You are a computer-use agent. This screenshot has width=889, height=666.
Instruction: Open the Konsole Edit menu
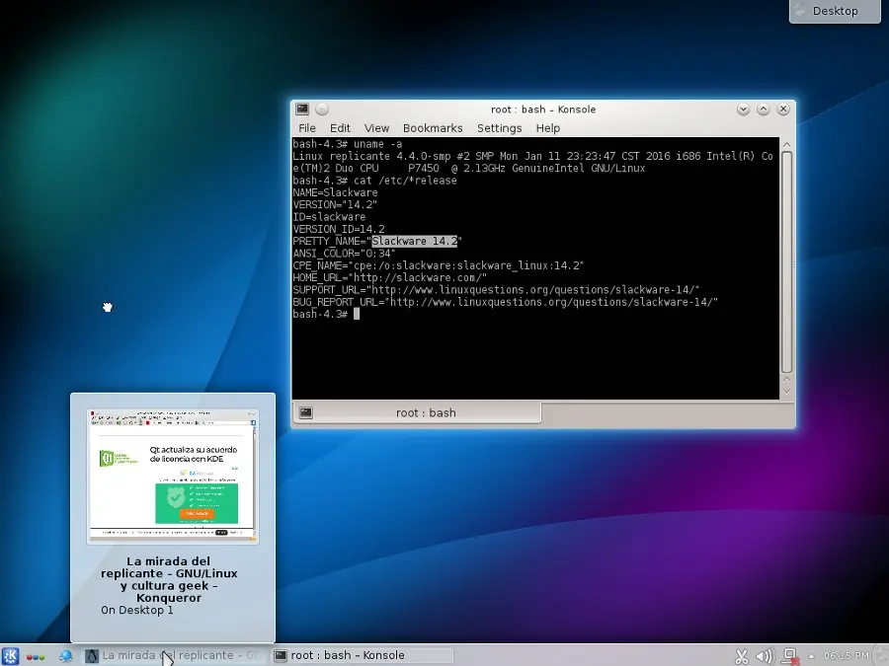pyautogui.click(x=340, y=128)
